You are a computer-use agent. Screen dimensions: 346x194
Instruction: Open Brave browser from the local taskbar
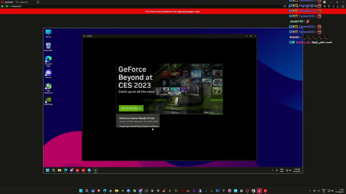pos(99,191)
